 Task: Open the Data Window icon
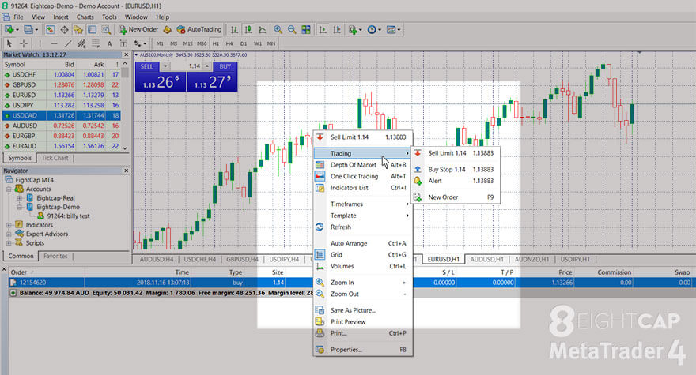click(64, 30)
